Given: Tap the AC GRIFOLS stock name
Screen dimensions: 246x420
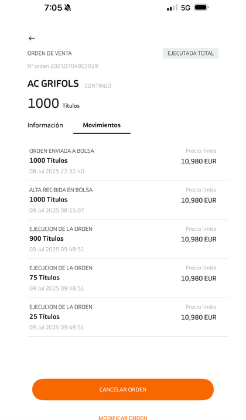Looking at the screenshot, I should pos(53,84).
